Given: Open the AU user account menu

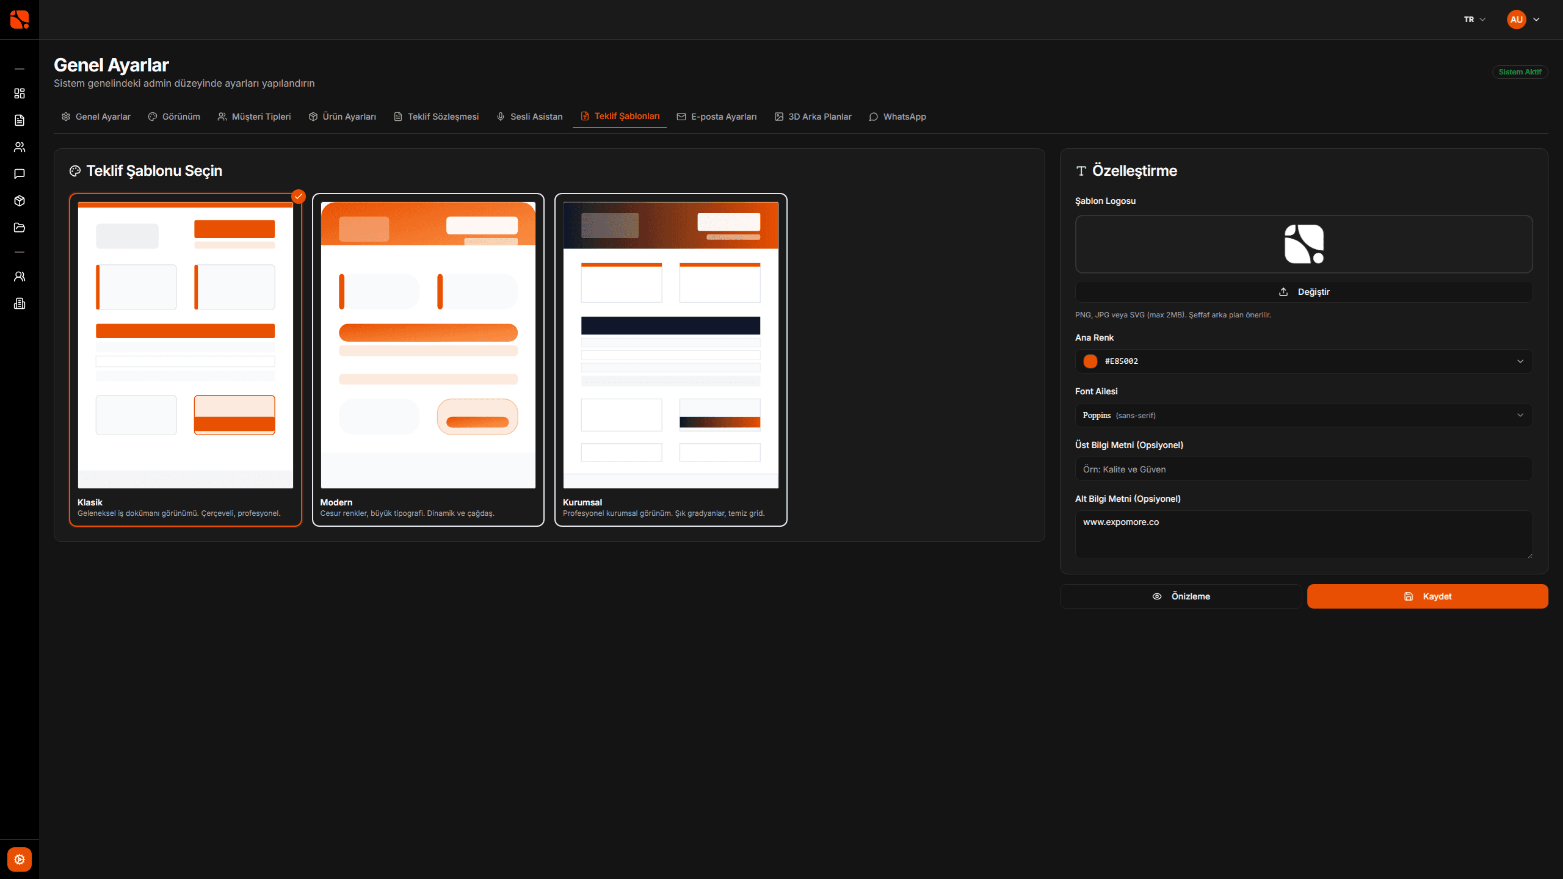Looking at the screenshot, I should (x=1524, y=20).
